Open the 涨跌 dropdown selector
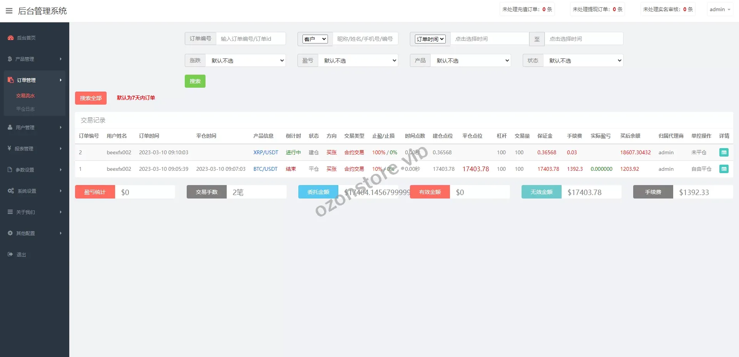This screenshot has width=739, height=357. click(246, 60)
